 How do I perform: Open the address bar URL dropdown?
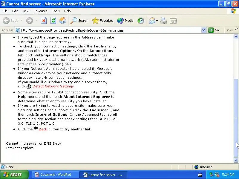pyautogui.click(x=203, y=30)
